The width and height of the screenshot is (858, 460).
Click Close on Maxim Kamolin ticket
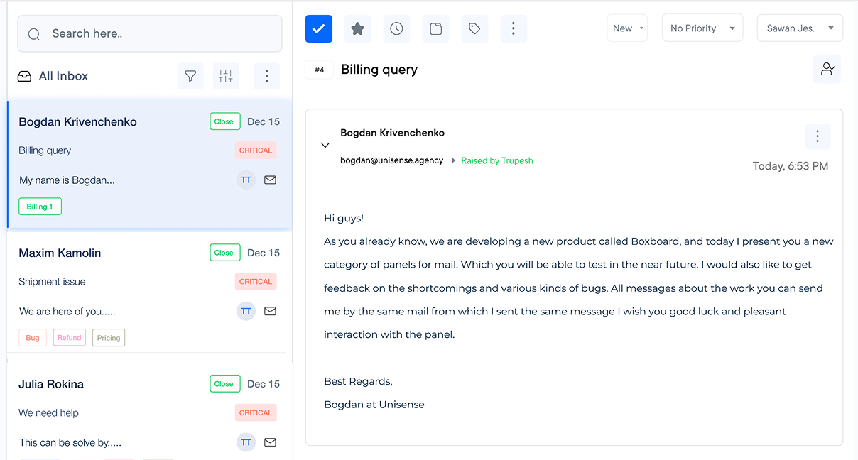point(224,253)
